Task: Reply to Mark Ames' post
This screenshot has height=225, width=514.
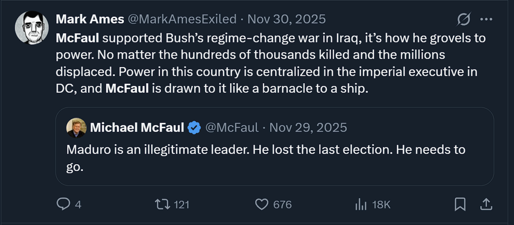Action: click(63, 204)
